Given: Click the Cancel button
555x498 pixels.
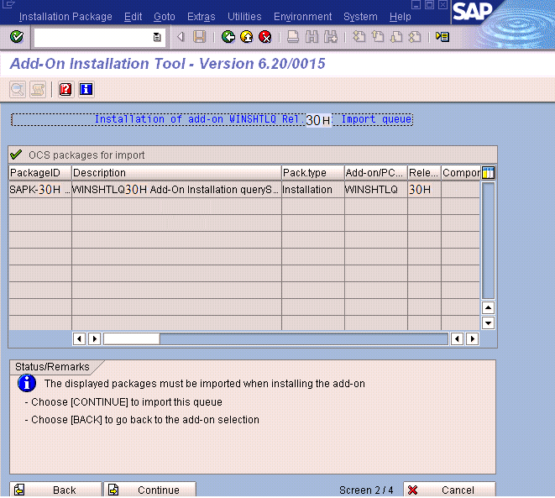Looking at the screenshot, I should tap(449, 490).
